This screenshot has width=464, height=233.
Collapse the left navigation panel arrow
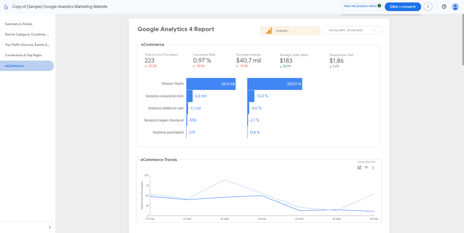[x=50, y=227]
